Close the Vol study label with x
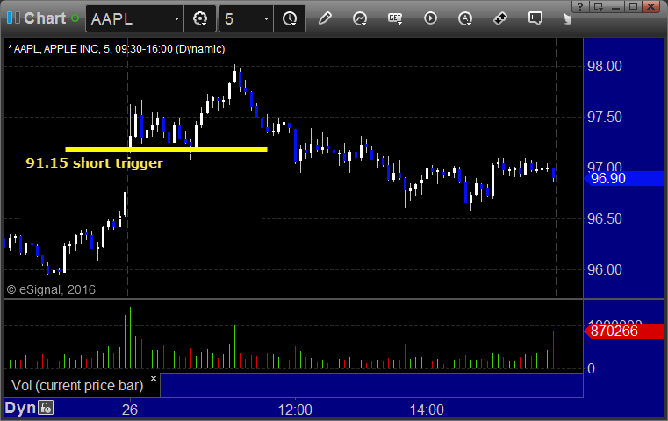The height and width of the screenshot is (421, 668). 154,378
